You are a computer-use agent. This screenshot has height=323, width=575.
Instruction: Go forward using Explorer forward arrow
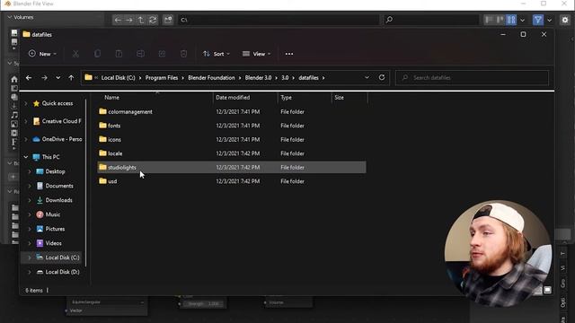(44, 78)
